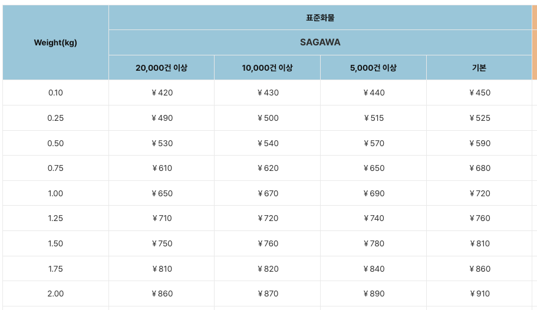Click the 0.10 weight row cell
The height and width of the screenshot is (310, 537).
[x=55, y=93]
